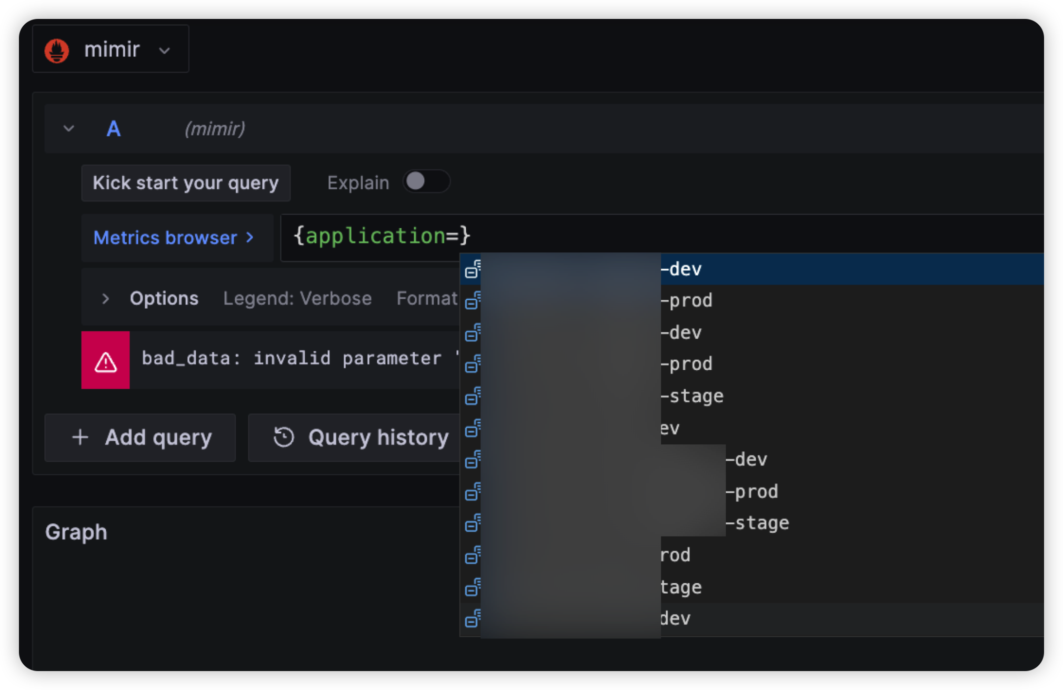Click the icon beside the -stage suggestion

click(x=472, y=396)
